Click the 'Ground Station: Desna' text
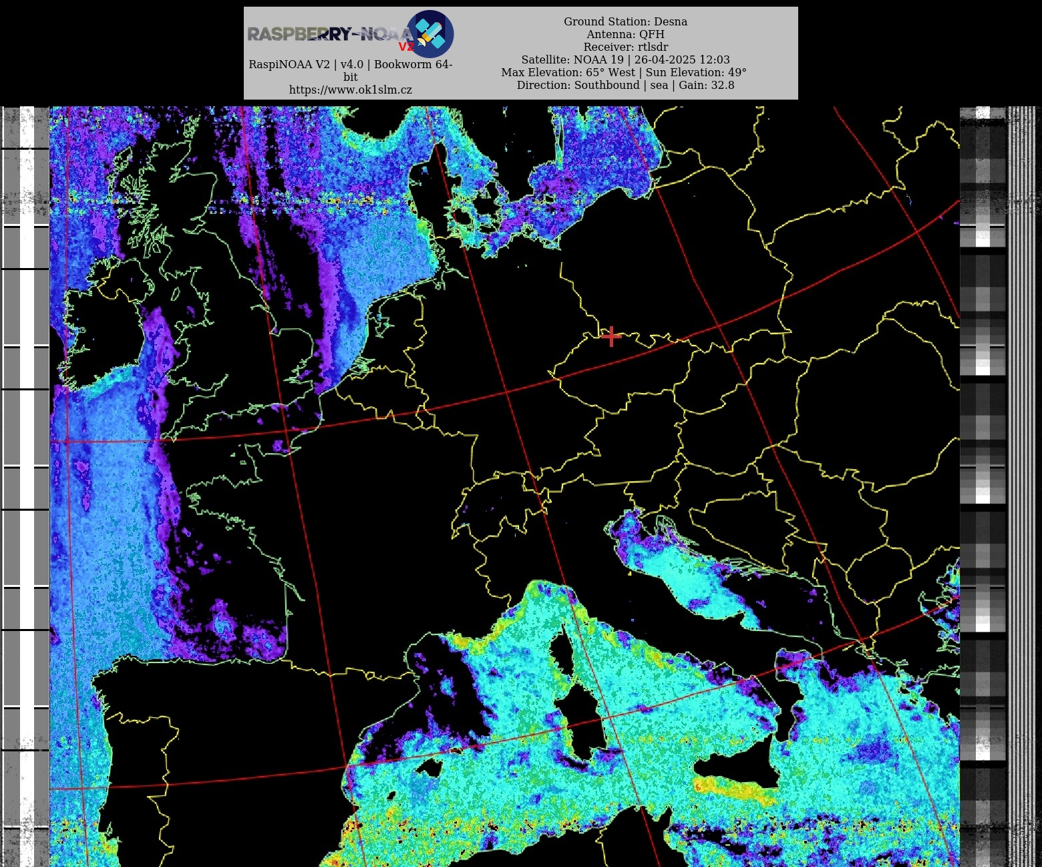Image resolution: width=1042 pixels, height=867 pixels. click(625, 21)
